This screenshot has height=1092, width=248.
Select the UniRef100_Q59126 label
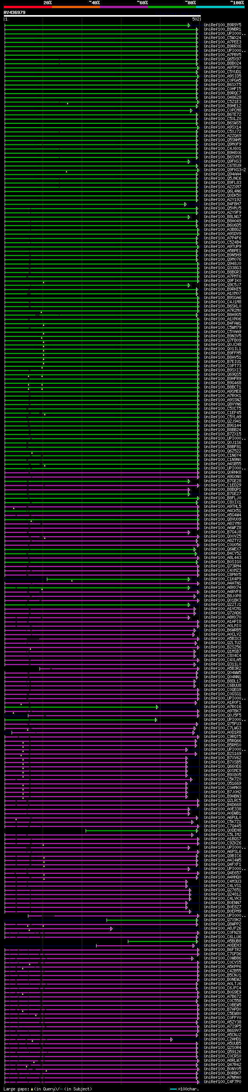(222, 1052)
